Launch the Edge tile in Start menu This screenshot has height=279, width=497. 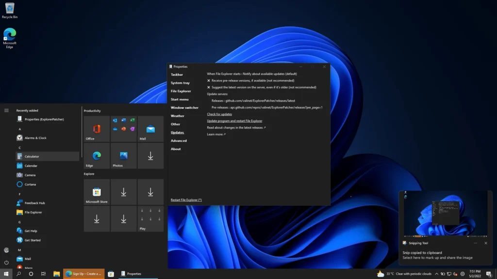pos(97,155)
